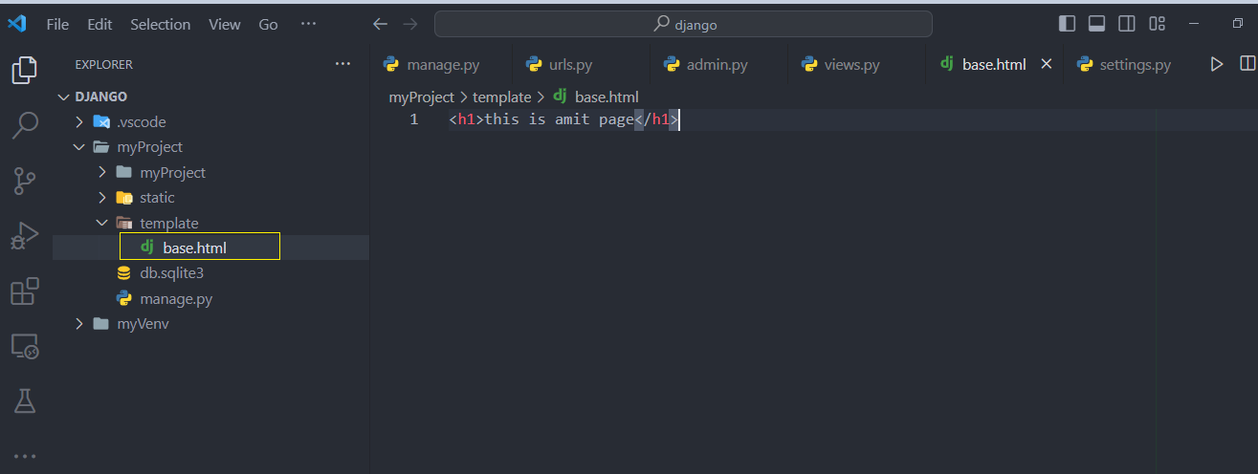This screenshot has height=474, width=1258.
Task: Open the Extensions view
Action: (25, 291)
